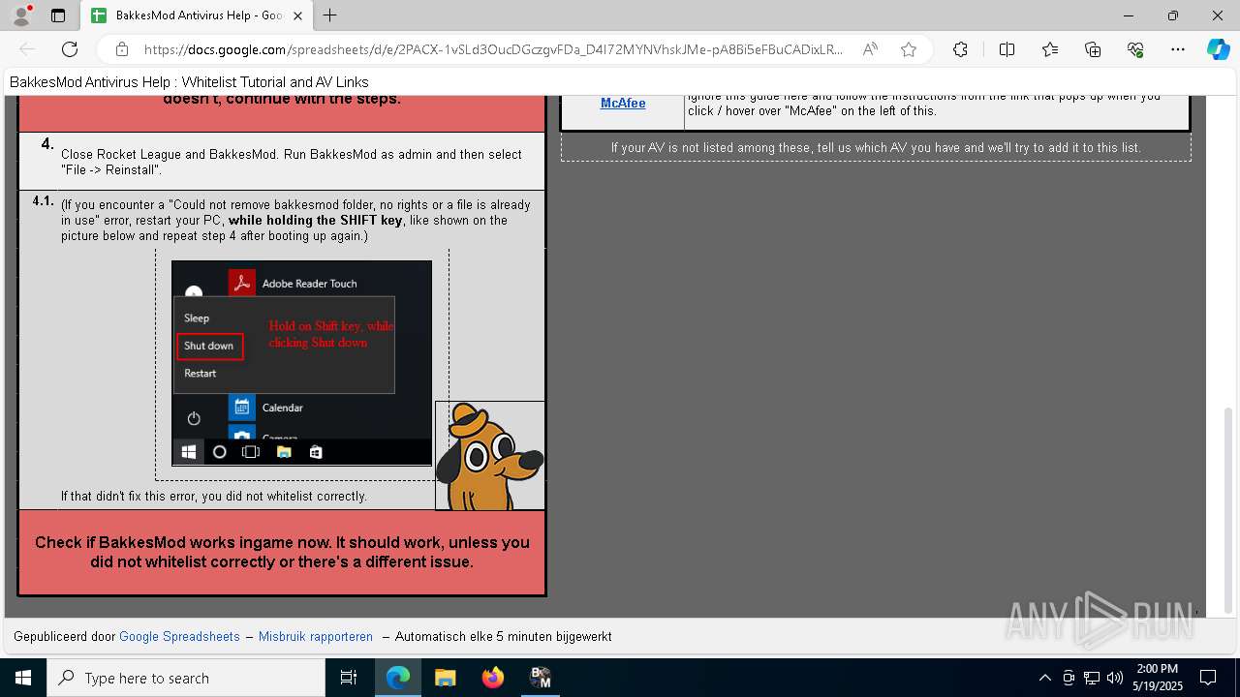Click the cartoon dog picture
The image size is (1240, 697).
point(489,455)
